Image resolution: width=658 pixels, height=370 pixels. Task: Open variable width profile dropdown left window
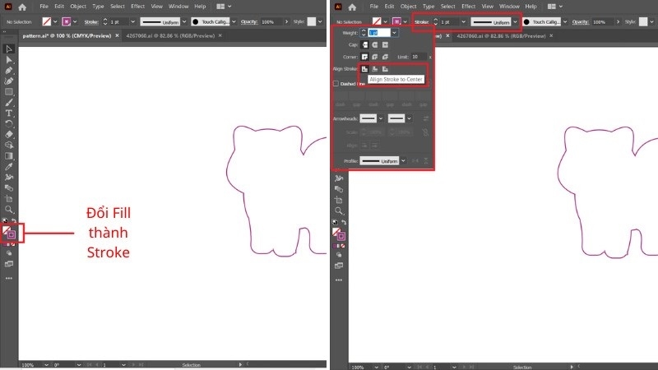184,22
